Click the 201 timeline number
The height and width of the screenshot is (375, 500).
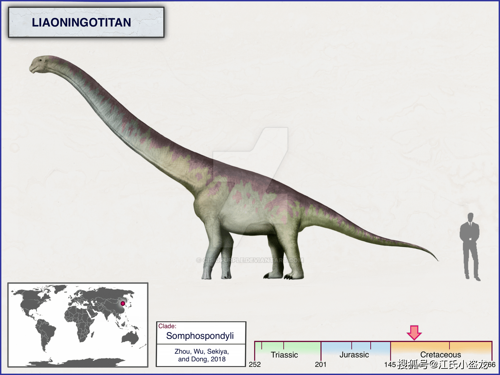click(x=321, y=364)
